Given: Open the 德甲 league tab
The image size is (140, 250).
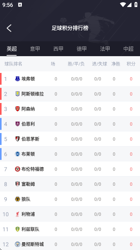Looking at the screenshot, I should (82, 49).
